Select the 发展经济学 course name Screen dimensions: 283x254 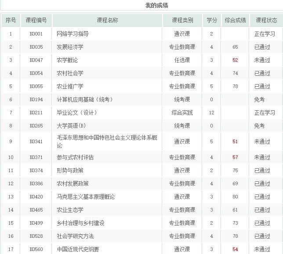pyautogui.click(x=70, y=47)
